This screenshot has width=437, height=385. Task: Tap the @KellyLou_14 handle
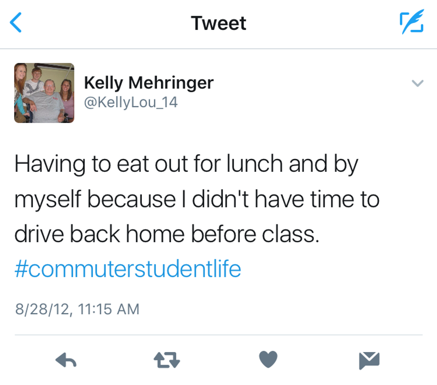click(131, 102)
